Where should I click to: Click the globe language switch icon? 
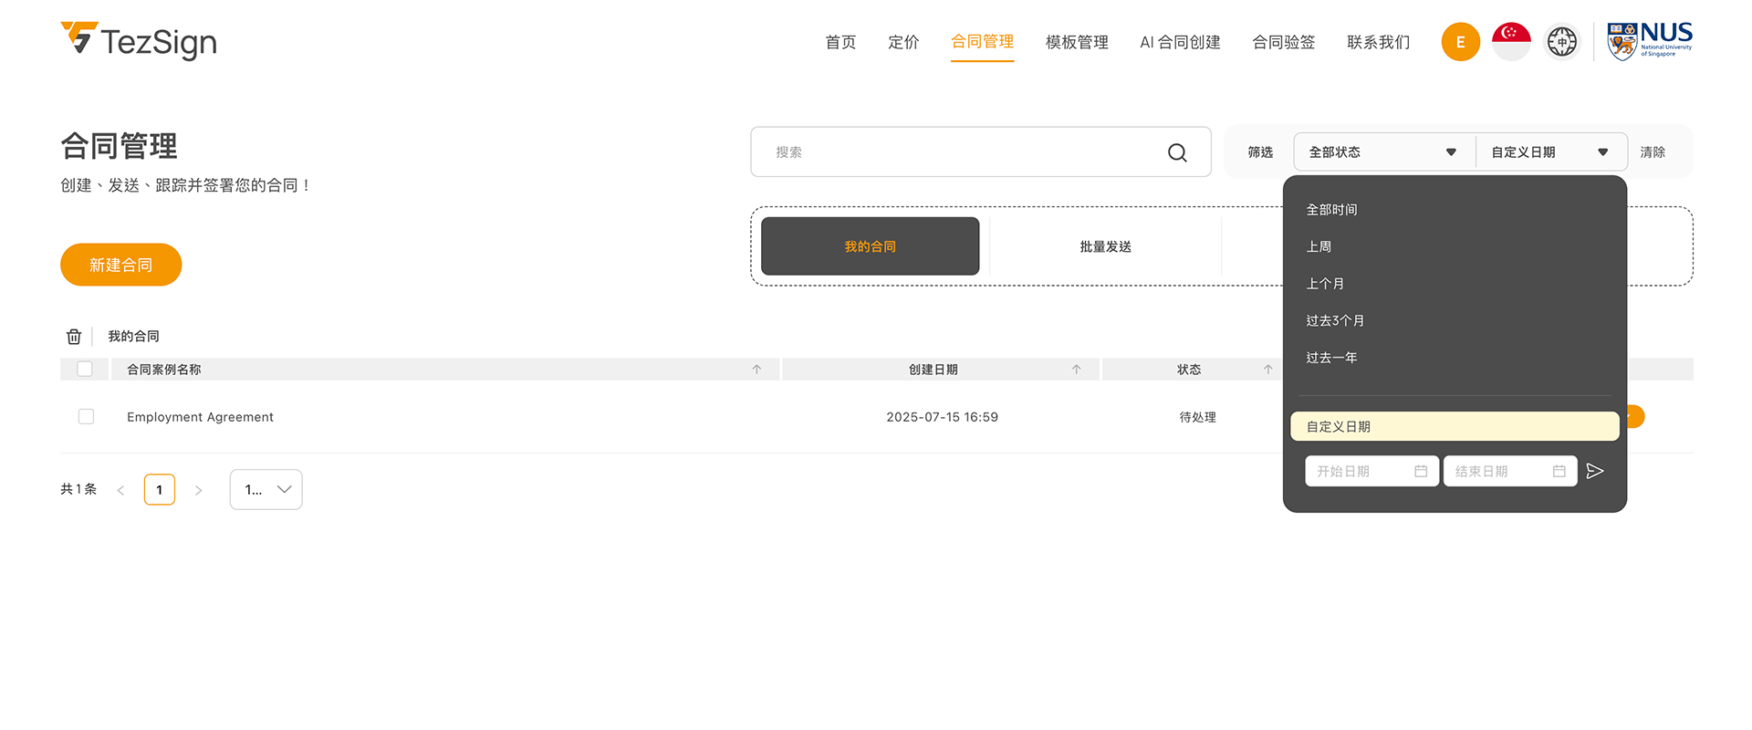[1561, 42]
